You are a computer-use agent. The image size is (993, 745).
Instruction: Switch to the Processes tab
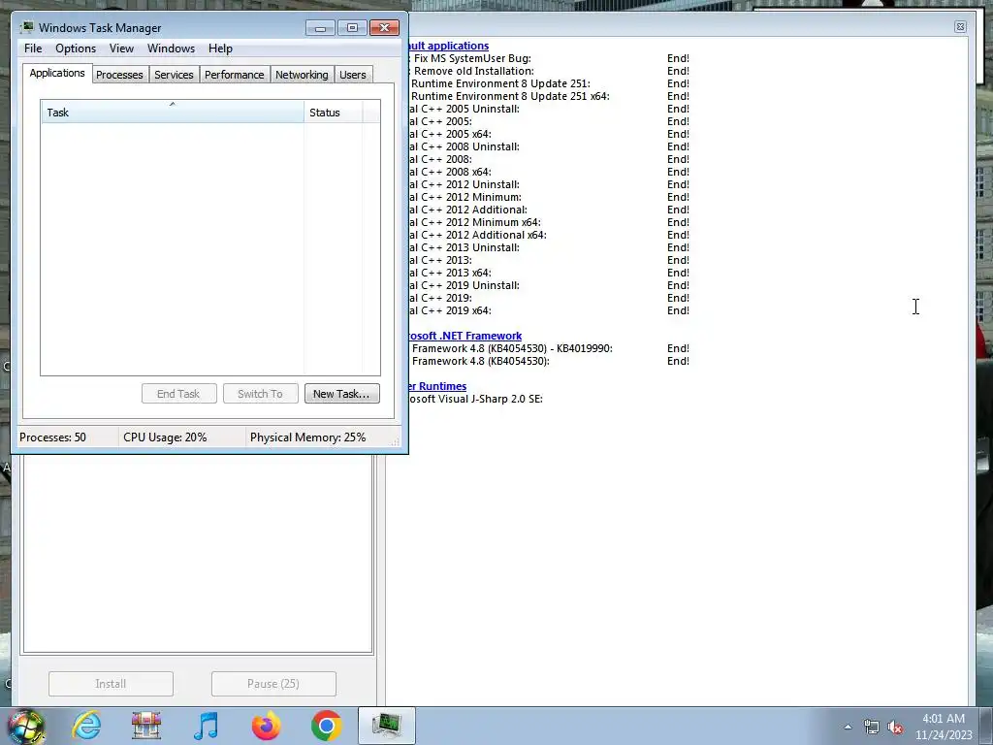119,75
